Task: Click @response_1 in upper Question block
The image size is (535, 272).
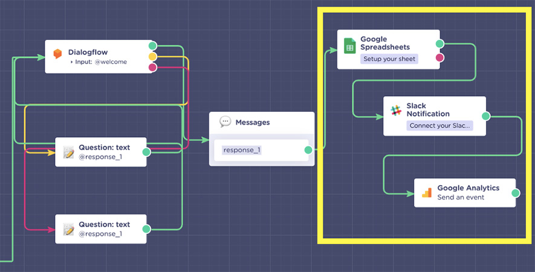Action: pyautogui.click(x=100, y=157)
